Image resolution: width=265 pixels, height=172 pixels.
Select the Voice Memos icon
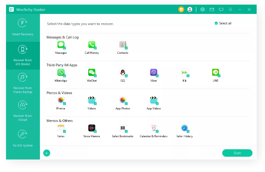point(91,128)
